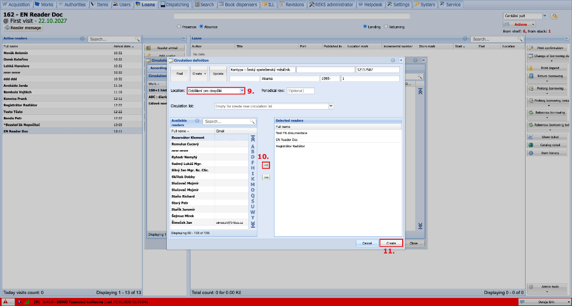Jump to first page of available readers
Viewport: 572px width, 306px height.
coord(253,139)
